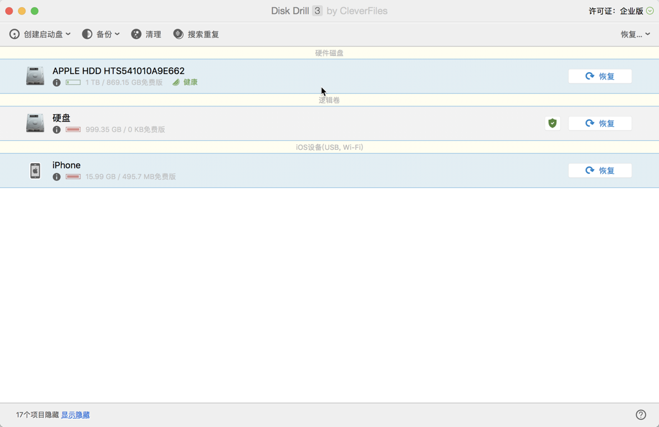
Task: Minimize the Disk Drill window
Action: pos(22,11)
